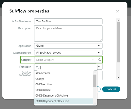This screenshot has width=131, height=109.
Task: Click the category list scroll-up arrow
Action: point(95,73)
